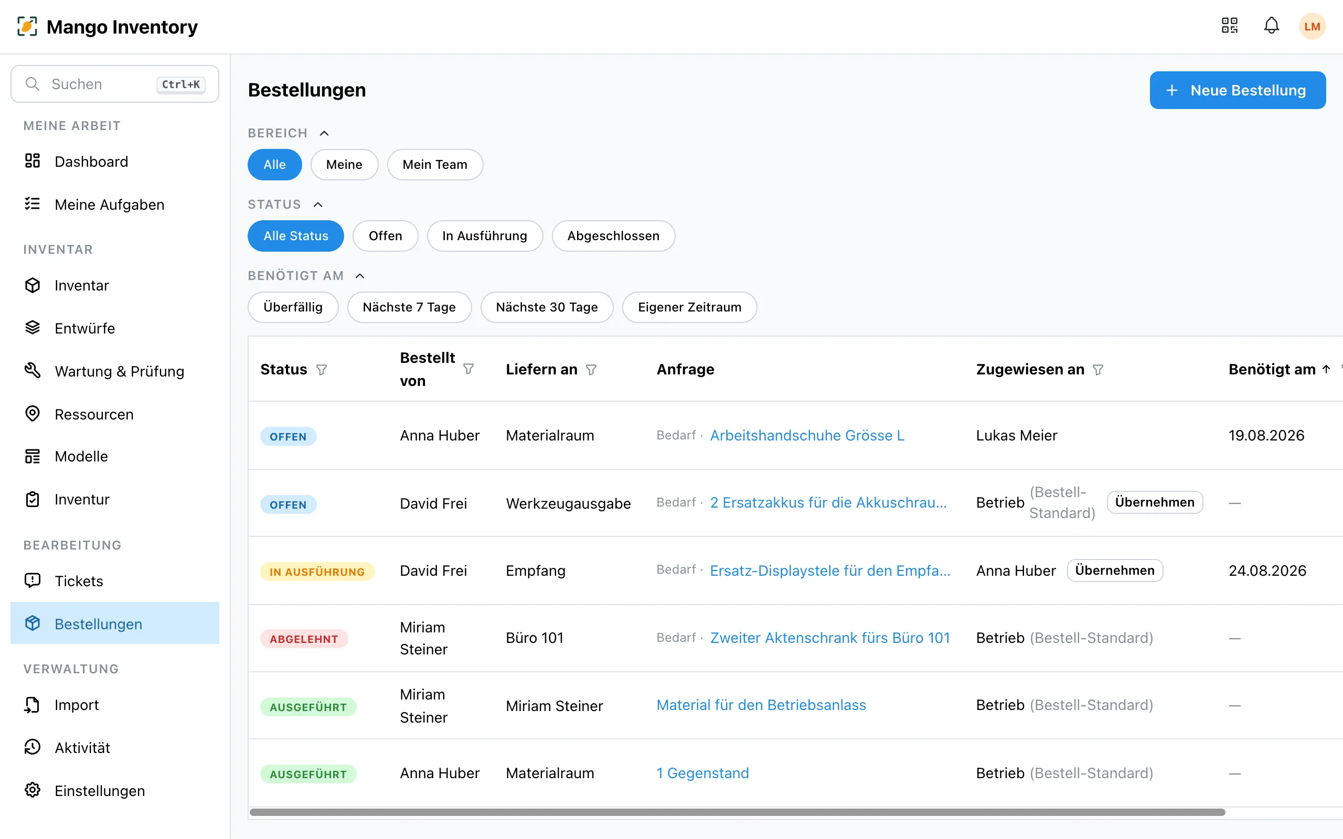Open Inventar in sidebar
The width and height of the screenshot is (1343, 839).
pos(115,285)
